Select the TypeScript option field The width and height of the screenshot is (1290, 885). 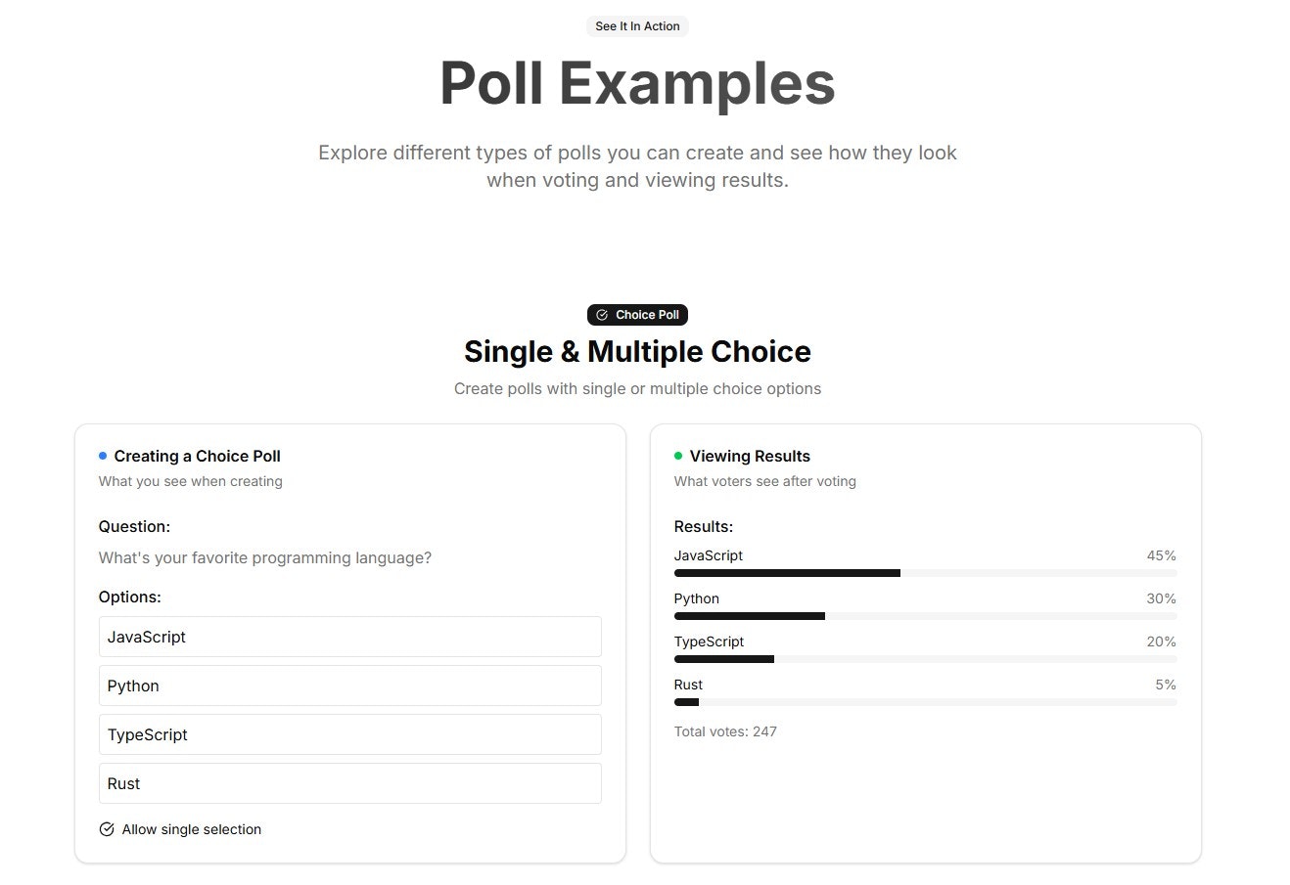(349, 734)
